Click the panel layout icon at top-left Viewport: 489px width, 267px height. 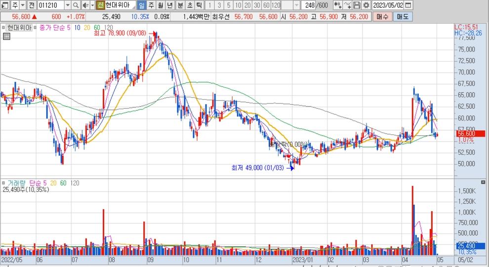[5, 5]
